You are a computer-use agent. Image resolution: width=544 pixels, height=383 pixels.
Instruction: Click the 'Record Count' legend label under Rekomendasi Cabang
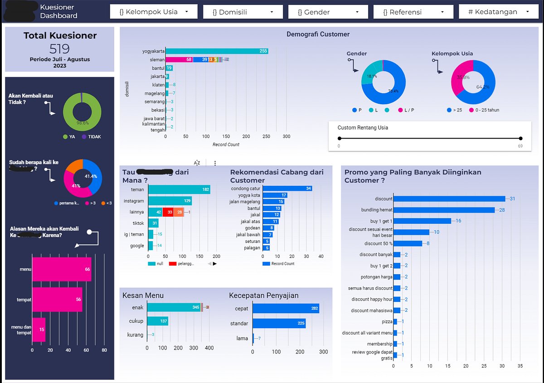pyautogui.click(x=282, y=263)
